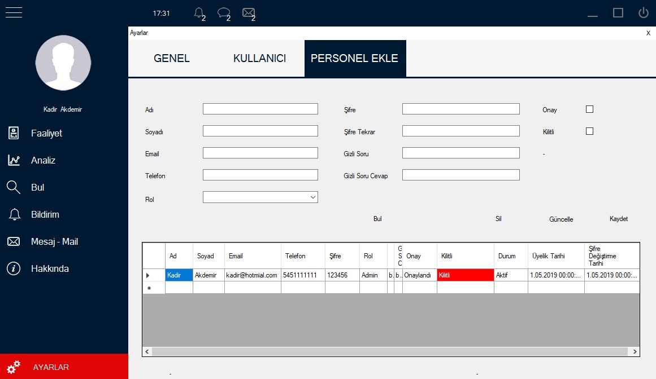The image size is (656, 379).
Task: Select the Admin role cell
Action: pos(373,275)
